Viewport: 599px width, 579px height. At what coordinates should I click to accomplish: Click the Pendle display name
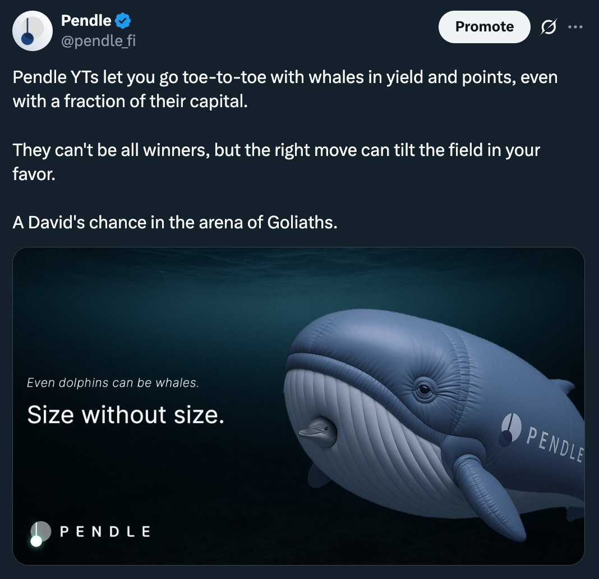(x=86, y=21)
